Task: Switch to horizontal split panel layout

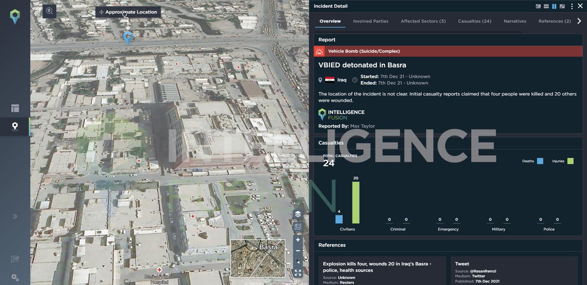Action: click(546, 6)
